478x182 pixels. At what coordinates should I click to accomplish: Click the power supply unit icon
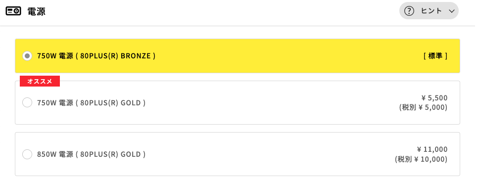tap(13, 11)
